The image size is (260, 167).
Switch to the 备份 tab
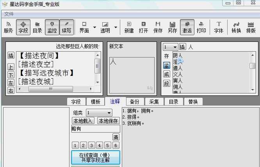point(134,102)
